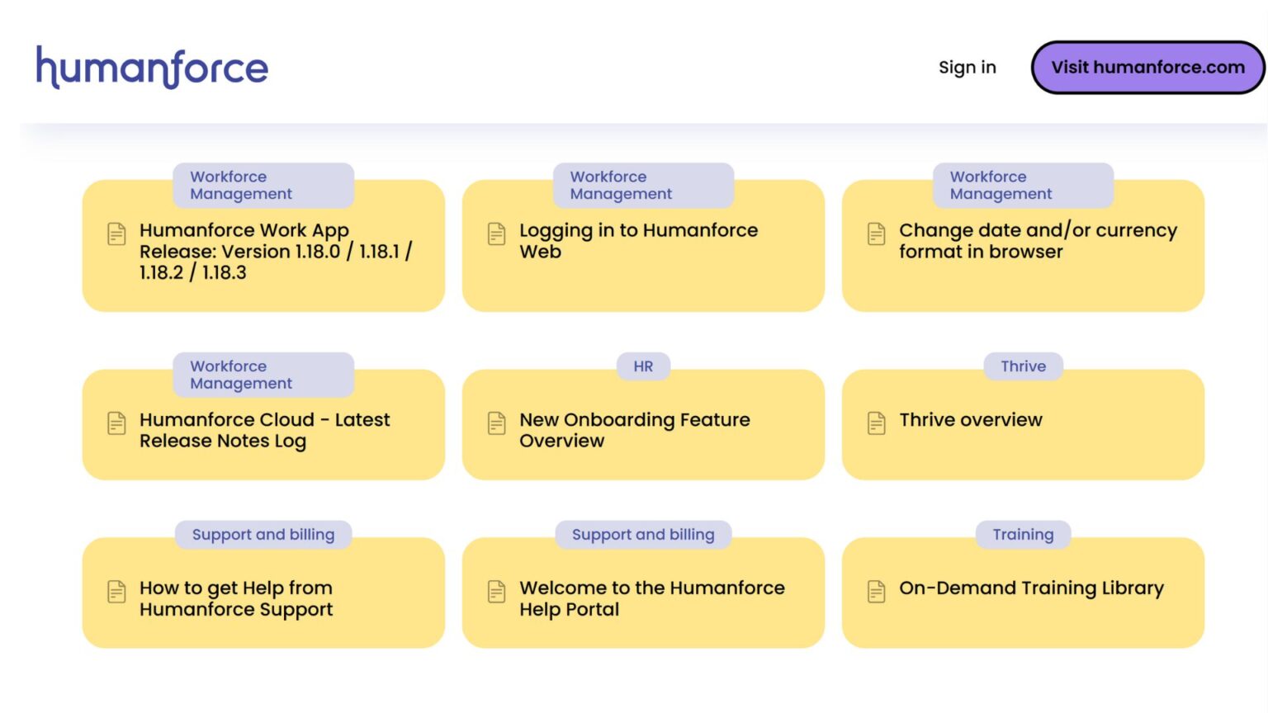Screen dimensions: 1268x713
Task: Open the Thrive overview article
Action: coord(971,420)
